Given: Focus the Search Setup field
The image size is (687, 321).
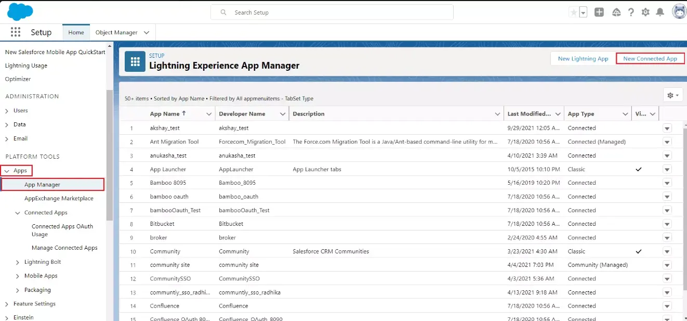Looking at the screenshot, I should (332, 12).
